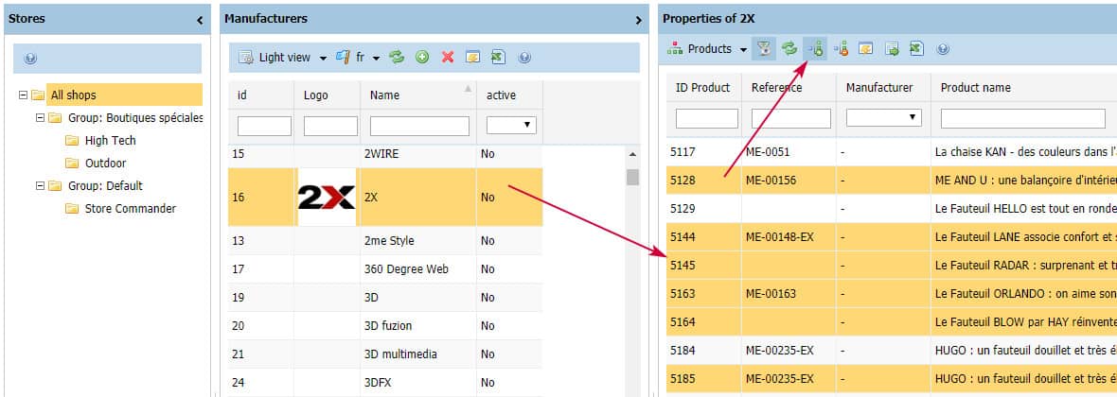Click the green add manufacturer icon
This screenshot has width=1117, height=397.
pyautogui.click(x=422, y=58)
